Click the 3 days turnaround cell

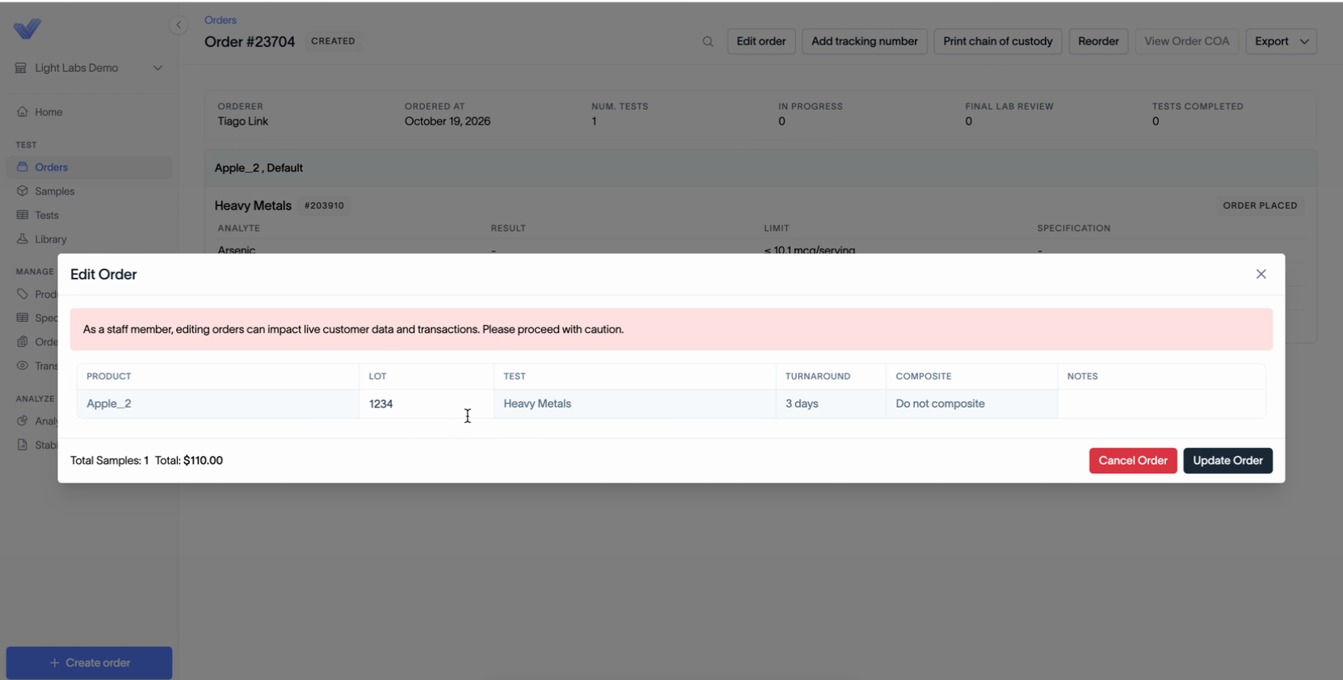click(x=831, y=403)
